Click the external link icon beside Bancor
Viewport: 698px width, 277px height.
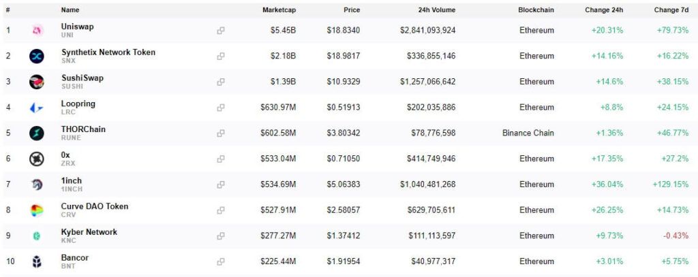[221, 262]
